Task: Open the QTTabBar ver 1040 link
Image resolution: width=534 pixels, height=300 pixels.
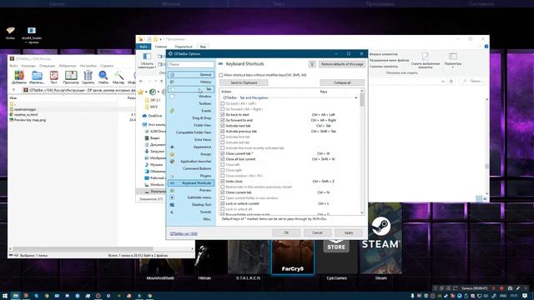Action: pyautogui.click(x=184, y=233)
